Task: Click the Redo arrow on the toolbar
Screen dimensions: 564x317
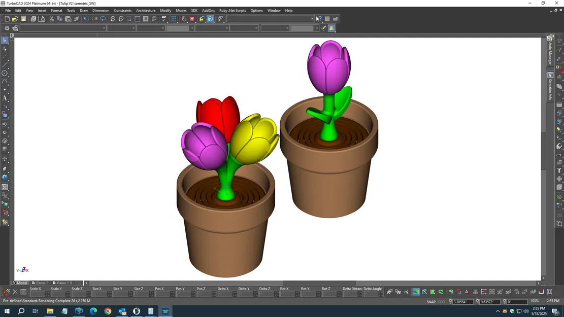Action: pos(95,19)
